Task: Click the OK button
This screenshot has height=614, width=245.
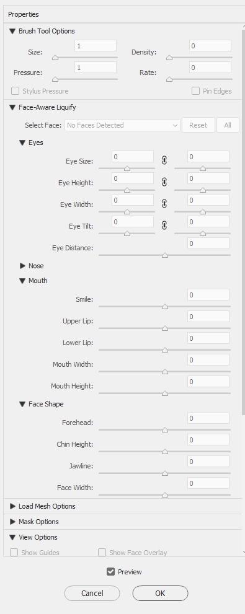Action: (160, 594)
